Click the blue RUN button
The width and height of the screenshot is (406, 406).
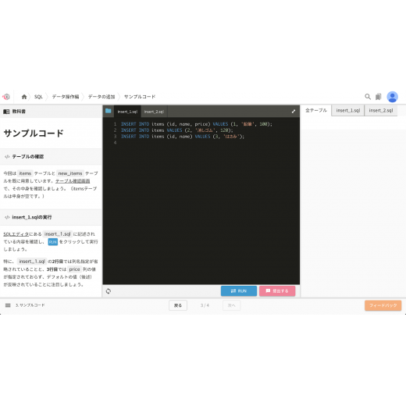(239, 291)
